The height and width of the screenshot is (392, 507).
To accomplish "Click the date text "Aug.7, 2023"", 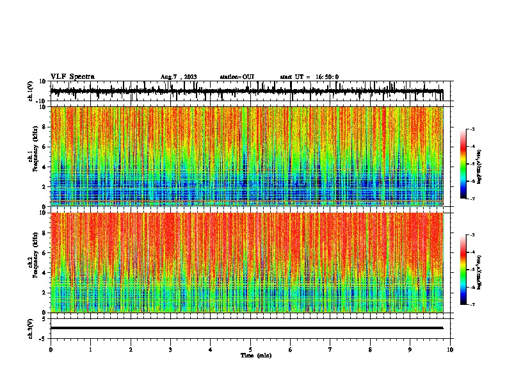I will 179,77.
